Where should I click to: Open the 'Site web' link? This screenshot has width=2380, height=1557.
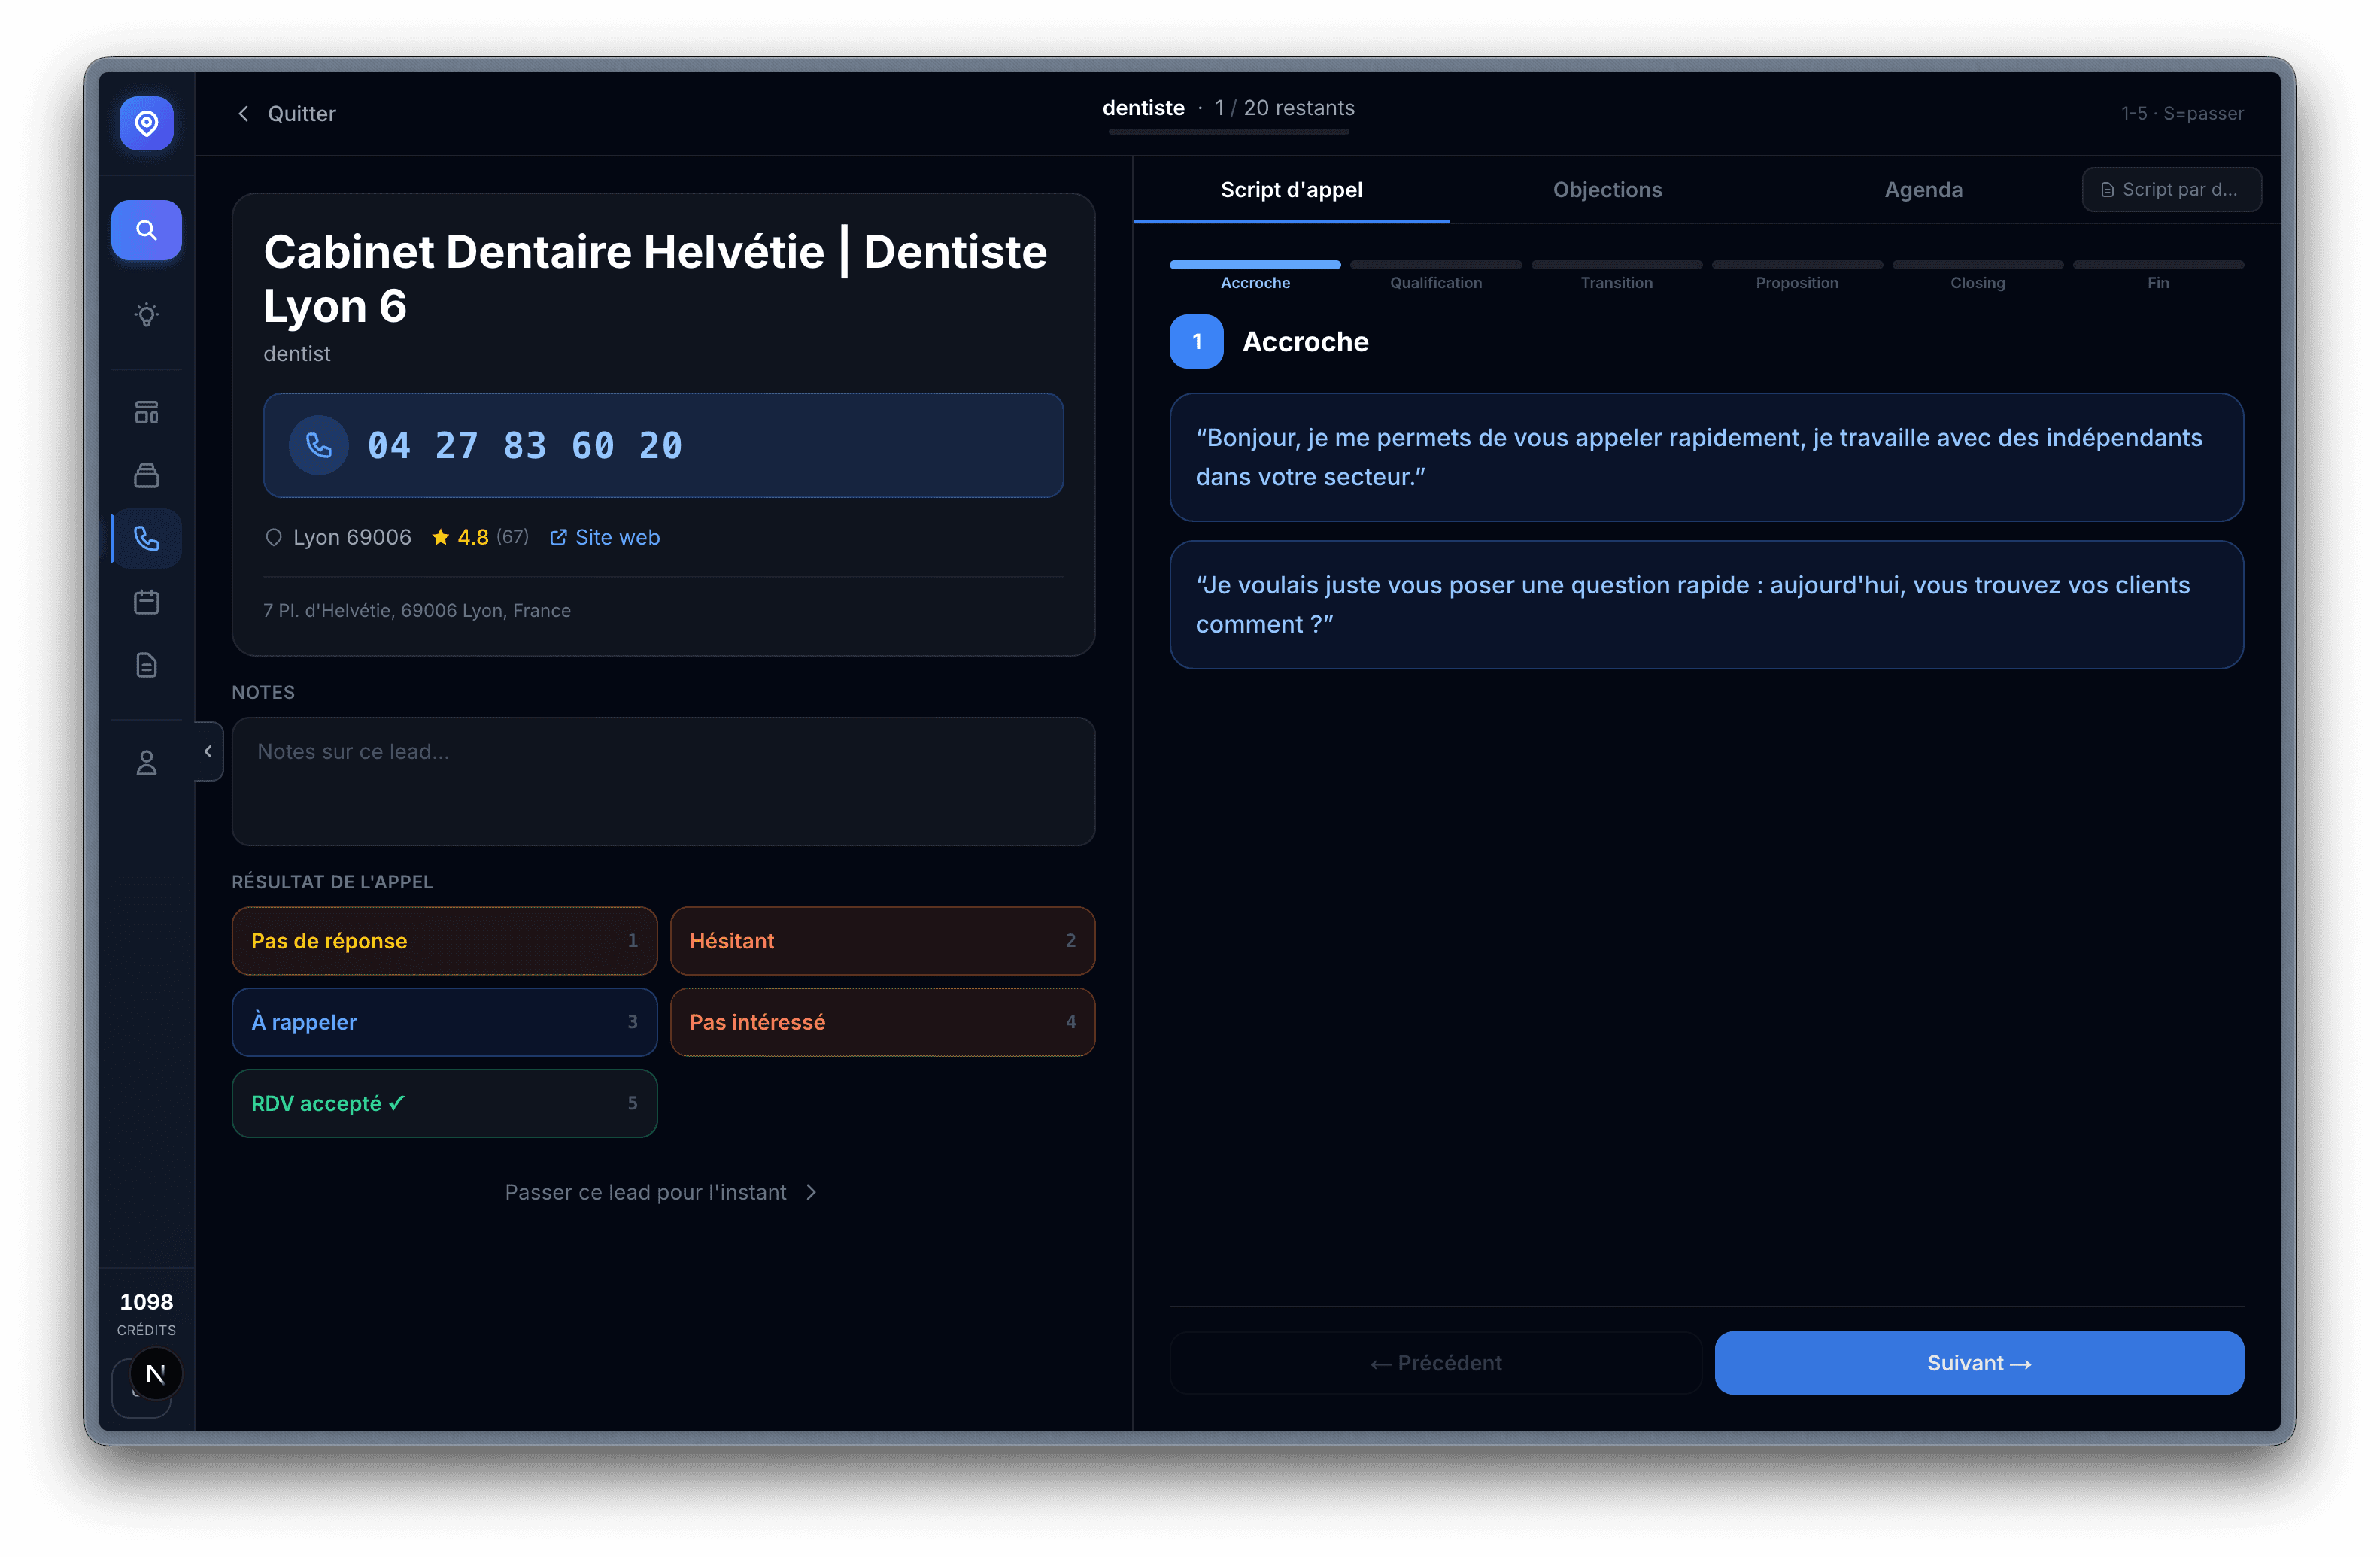(605, 537)
